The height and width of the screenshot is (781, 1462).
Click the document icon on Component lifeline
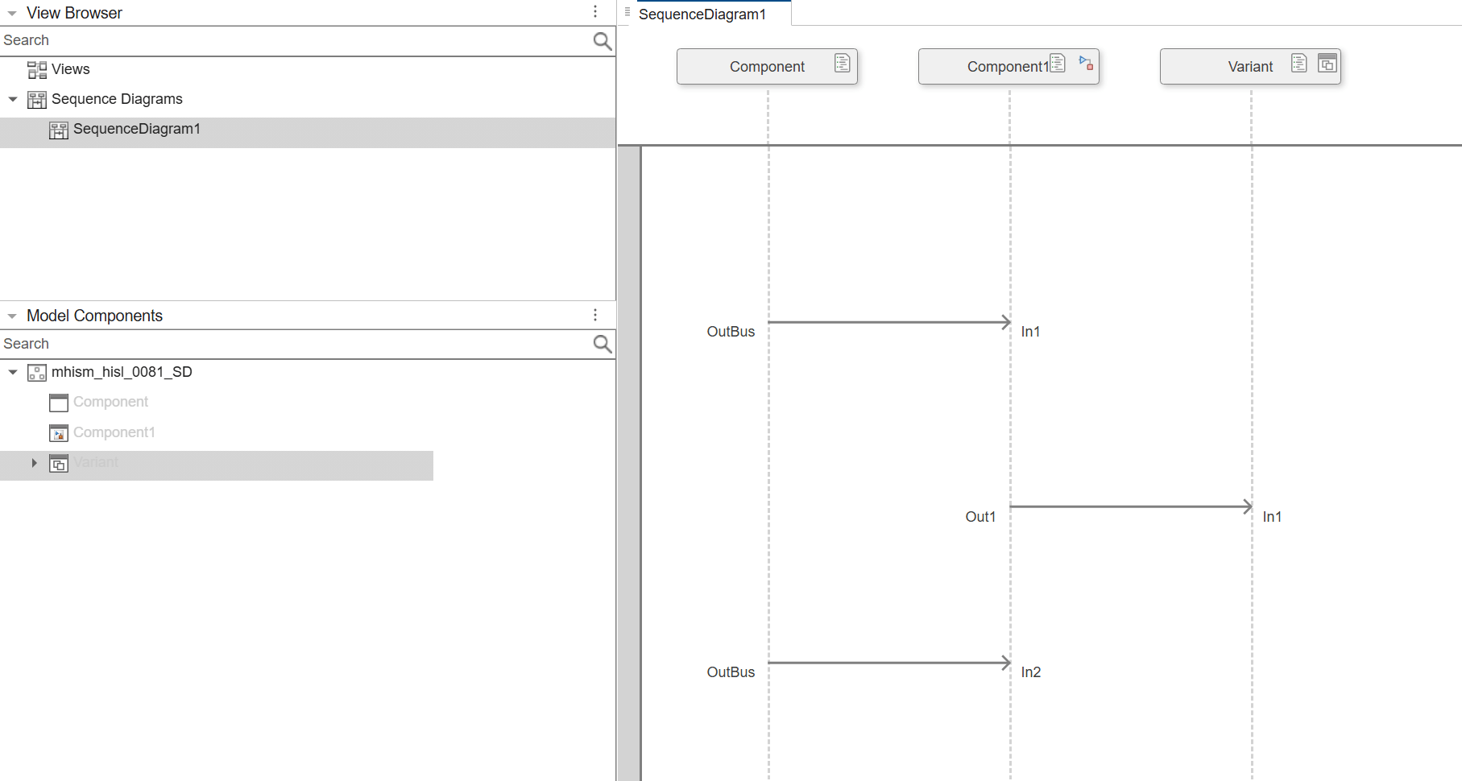click(x=843, y=63)
